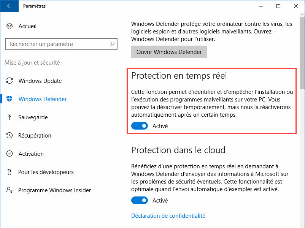
Task: Click the back arrow in the title bar
Action: coord(9,6)
